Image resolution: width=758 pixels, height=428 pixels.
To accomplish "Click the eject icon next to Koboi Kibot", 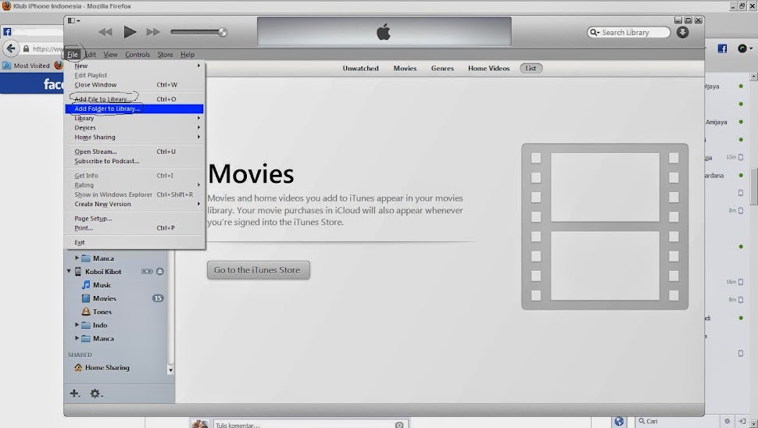I will 160,272.
